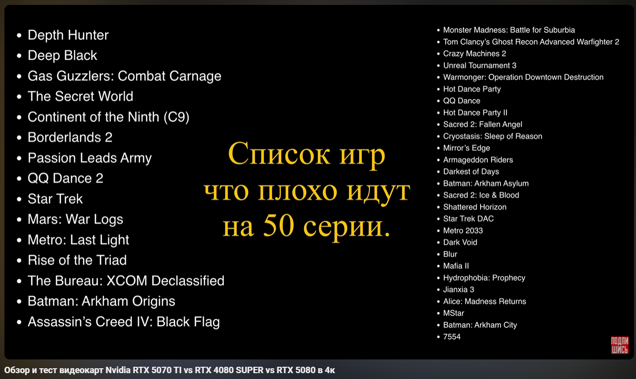Select 'Hot Dance Party' first entry
636x379 pixels.
point(472,89)
